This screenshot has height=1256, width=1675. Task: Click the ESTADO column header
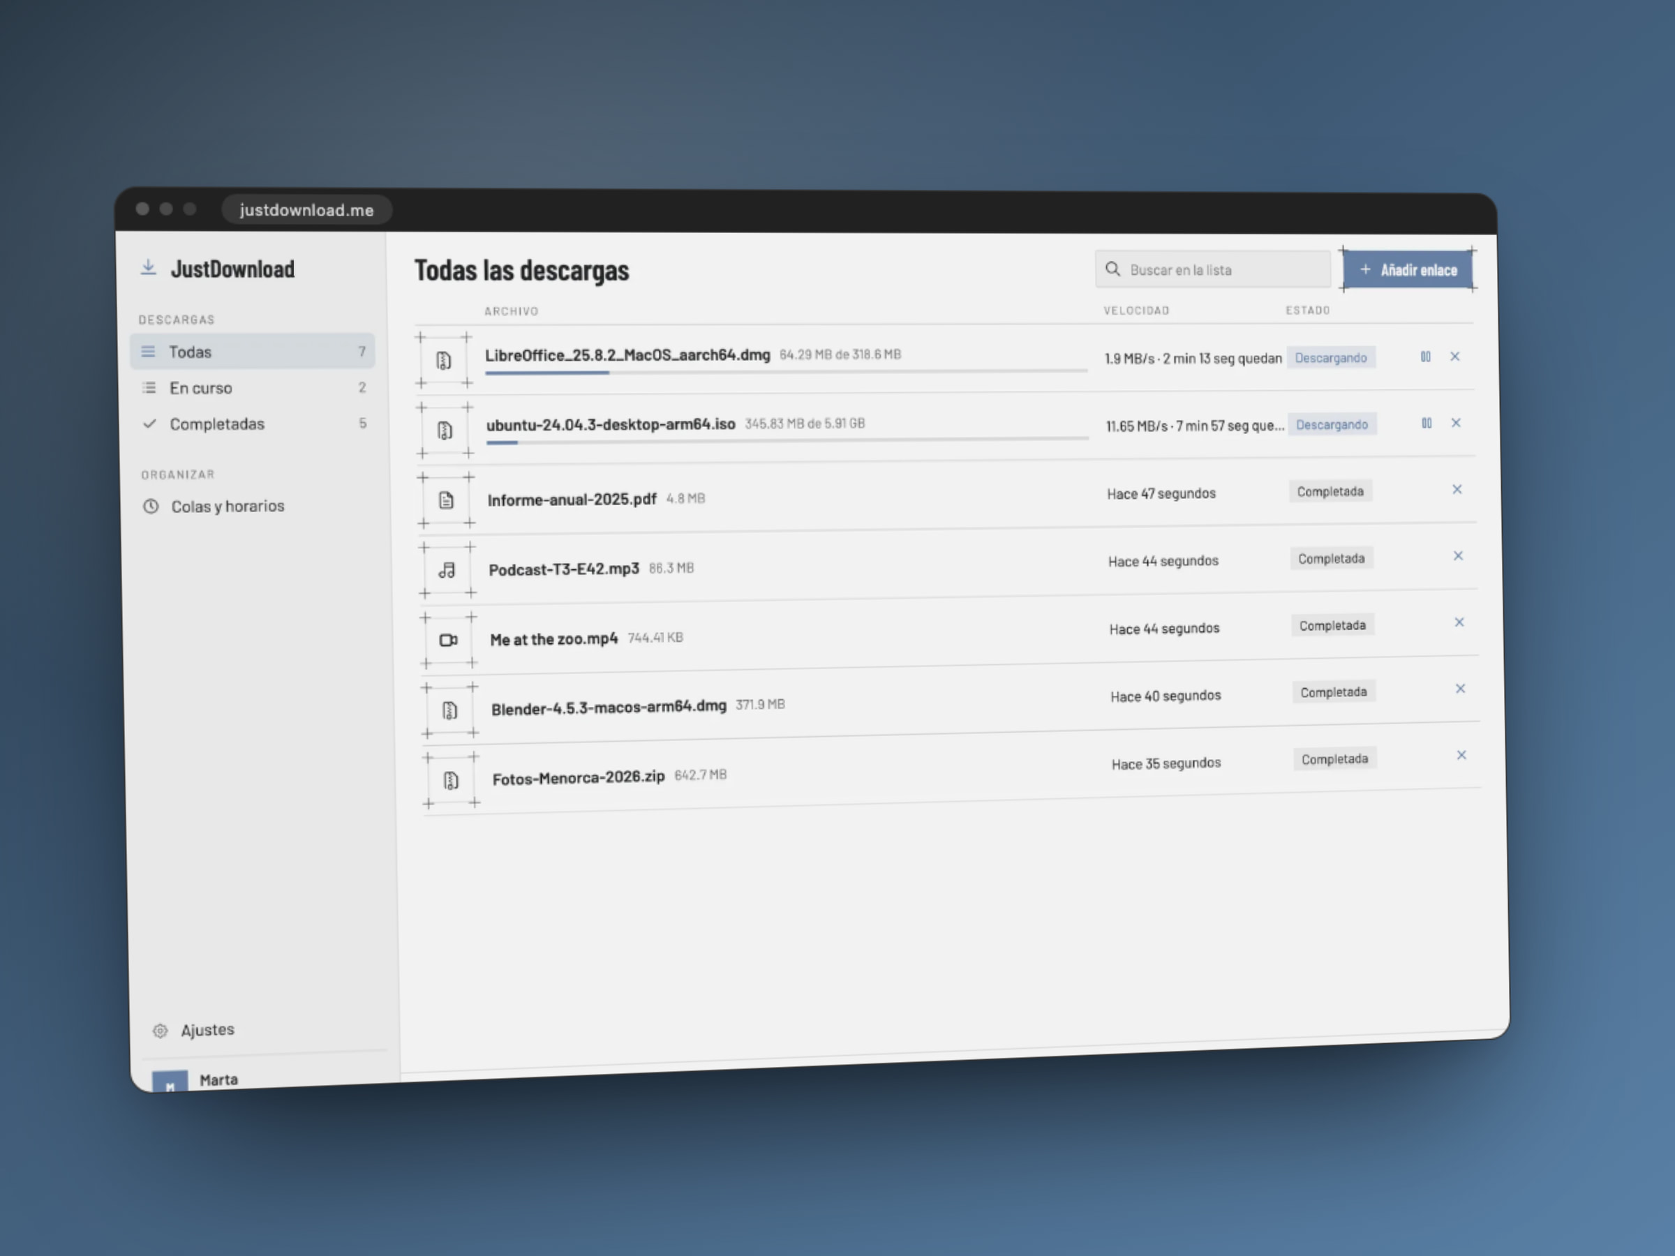(1308, 310)
